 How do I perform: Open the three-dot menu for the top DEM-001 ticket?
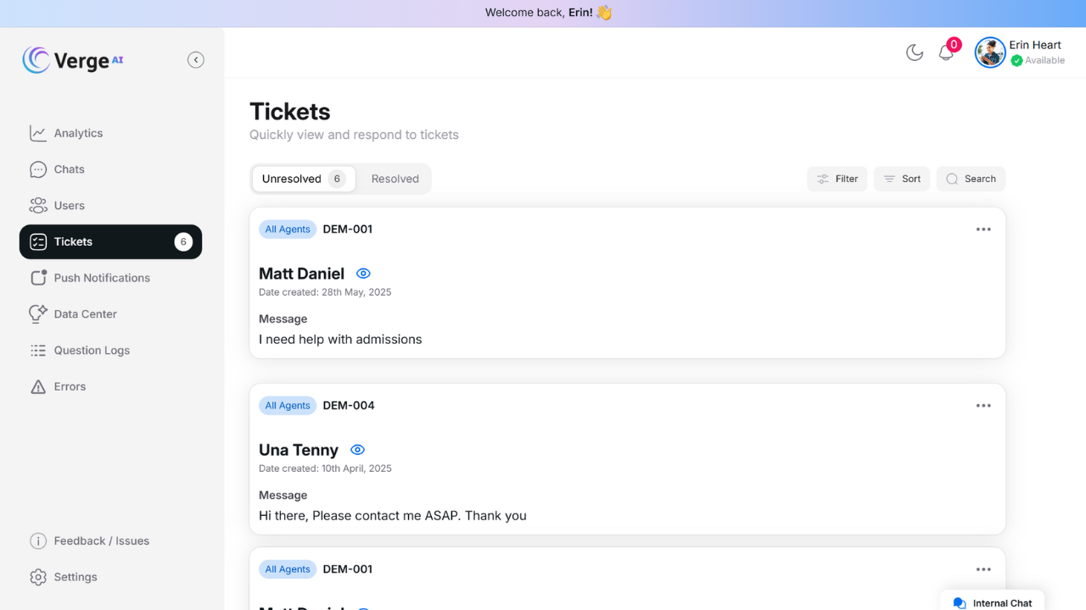[983, 230]
